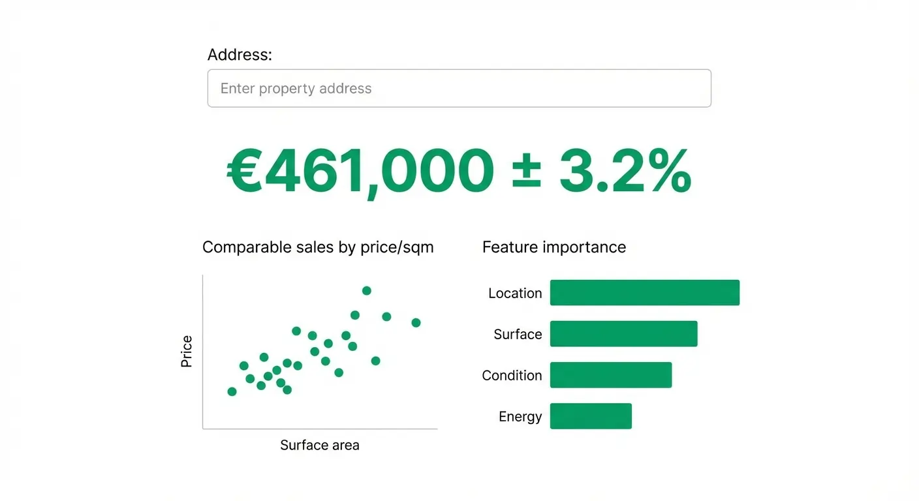Click the "Location" feature label

click(515, 294)
